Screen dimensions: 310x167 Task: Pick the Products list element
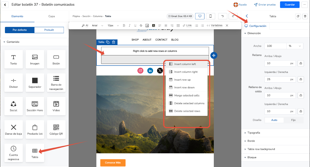pyautogui.click(x=35, y=129)
